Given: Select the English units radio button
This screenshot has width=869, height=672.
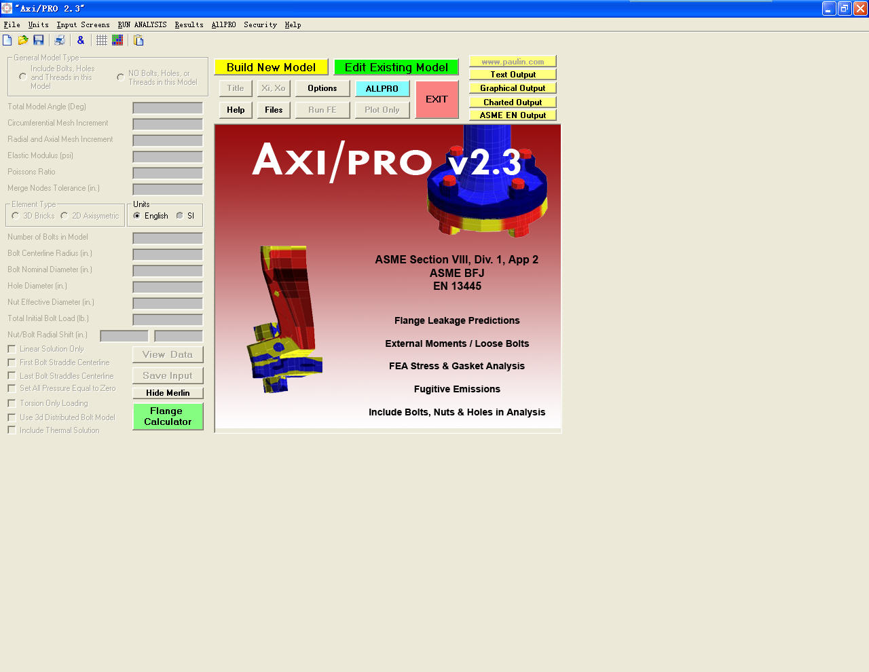Looking at the screenshot, I should 137,216.
